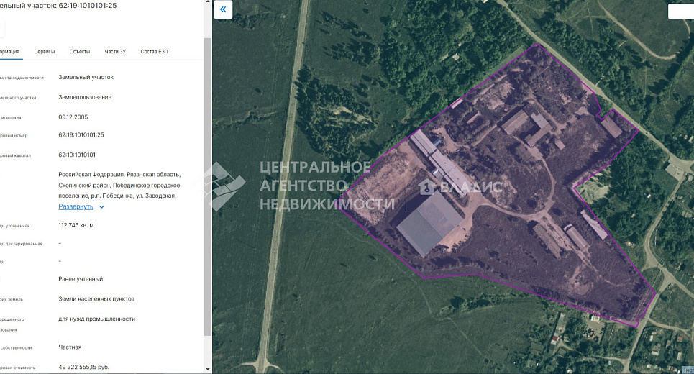This screenshot has width=694, height=374.
Task: Click the area value 112 745 кв. м
Action: (76, 225)
